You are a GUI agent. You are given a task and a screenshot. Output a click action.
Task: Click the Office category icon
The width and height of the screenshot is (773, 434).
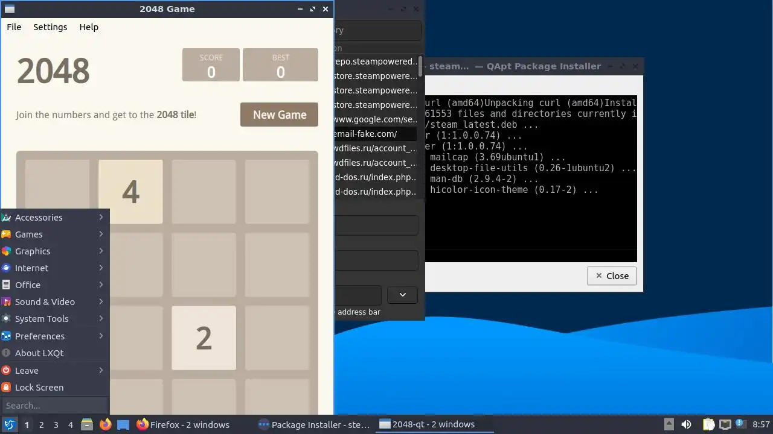point(6,285)
